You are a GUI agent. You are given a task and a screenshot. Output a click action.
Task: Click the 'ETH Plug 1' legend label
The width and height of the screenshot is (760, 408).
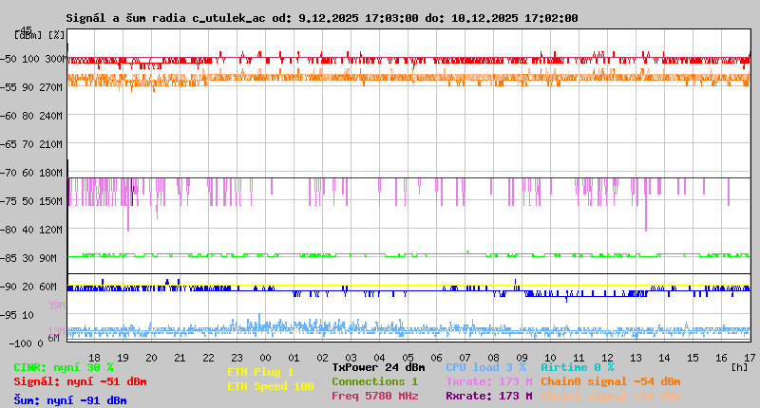coord(260,372)
